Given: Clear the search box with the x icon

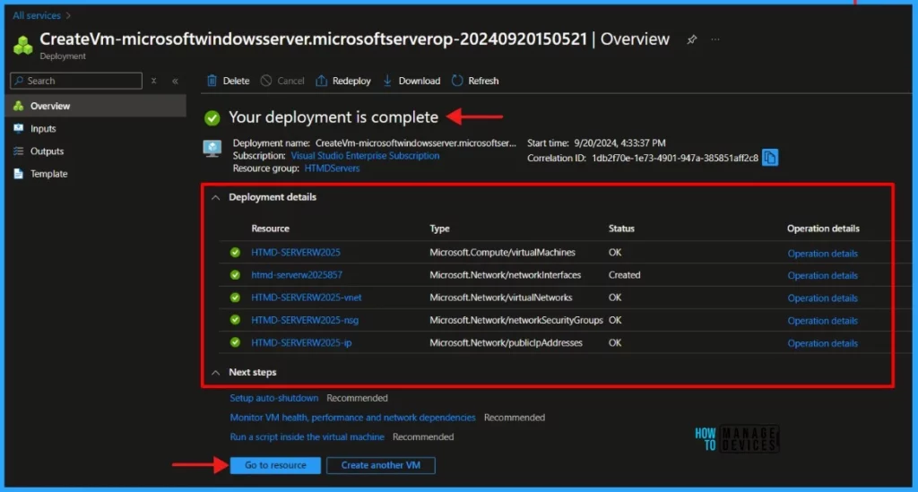Looking at the screenshot, I should pos(154,81).
